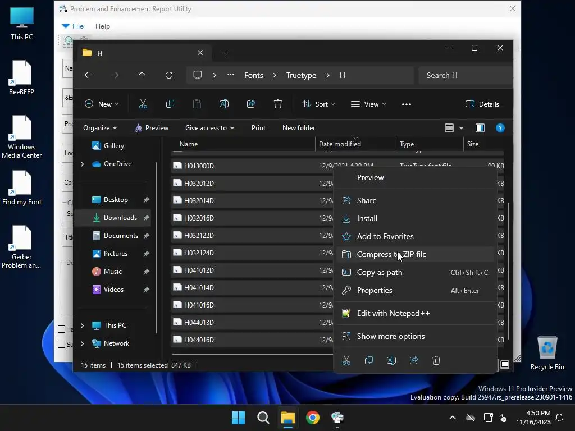Tick the 'Su' checkbox in the Problem Report window
Image resolution: width=575 pixels, height=431 pixels.
[62, 344]
